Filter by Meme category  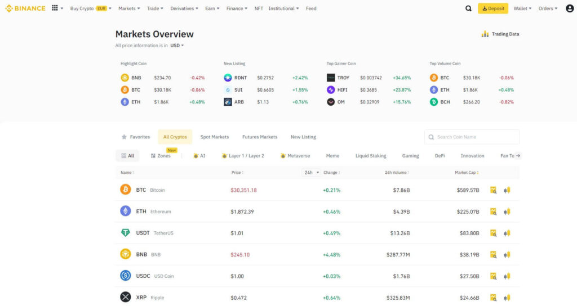(x=332, y=155)
